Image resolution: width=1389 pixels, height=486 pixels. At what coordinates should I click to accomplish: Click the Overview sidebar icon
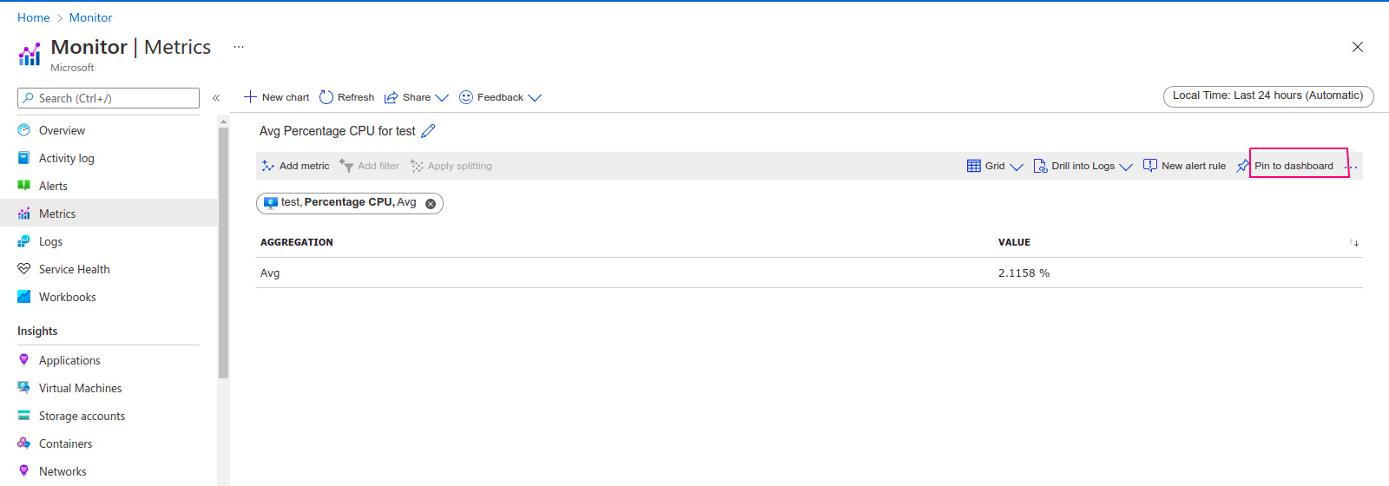tap(24, 130)
